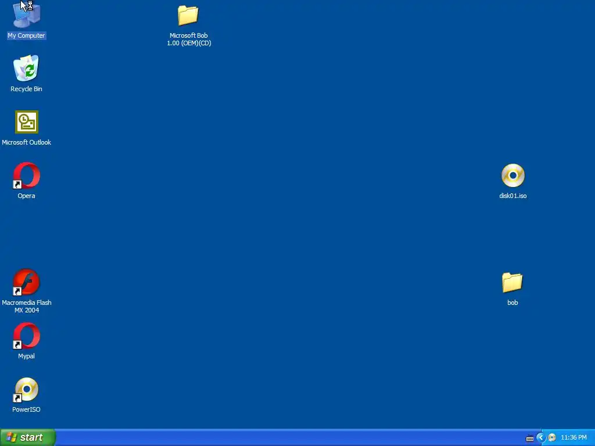Click the keyboard icon on the taskbar

[x=530, y=438]
